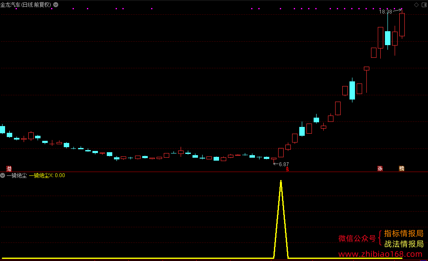428x261 pixels.
Task: Click the 6.87 low price label
Action: tap(284, 164)
